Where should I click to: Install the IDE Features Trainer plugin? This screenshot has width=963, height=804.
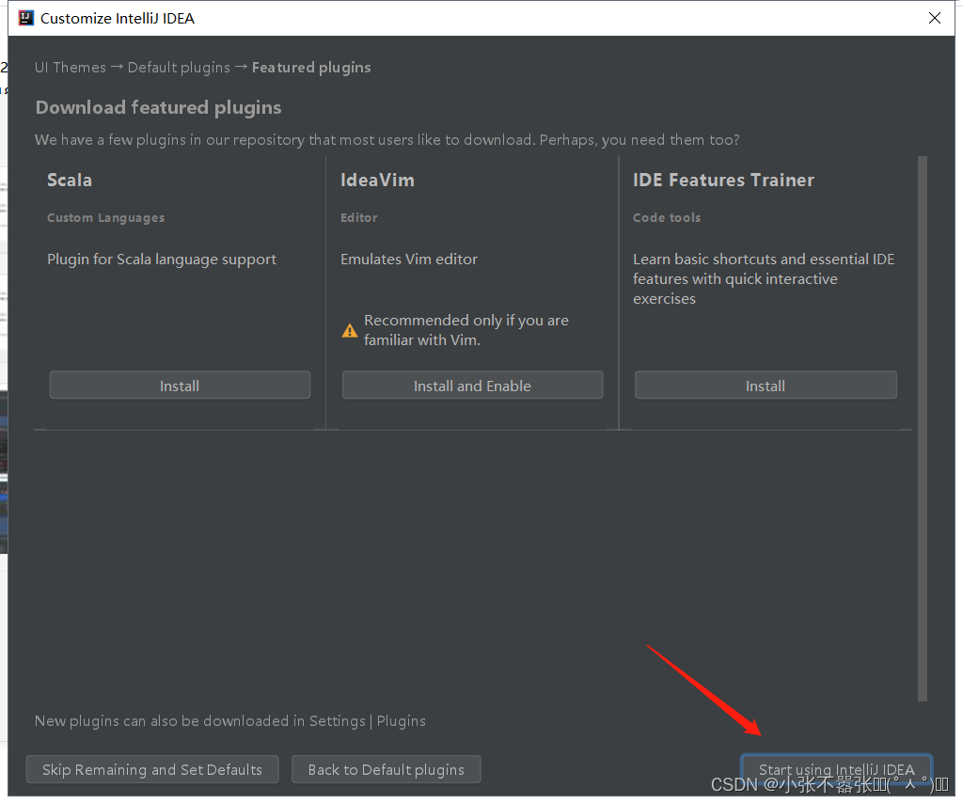point(766,386)
